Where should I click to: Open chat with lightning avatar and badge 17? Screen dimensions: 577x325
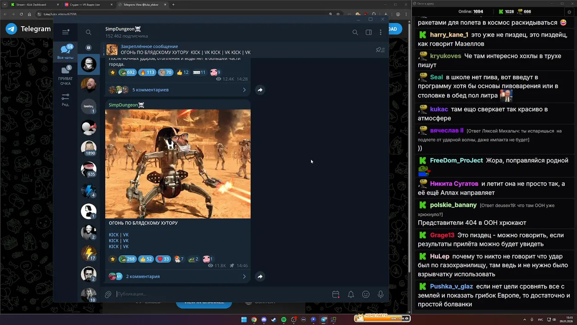(x=88, y=253)
